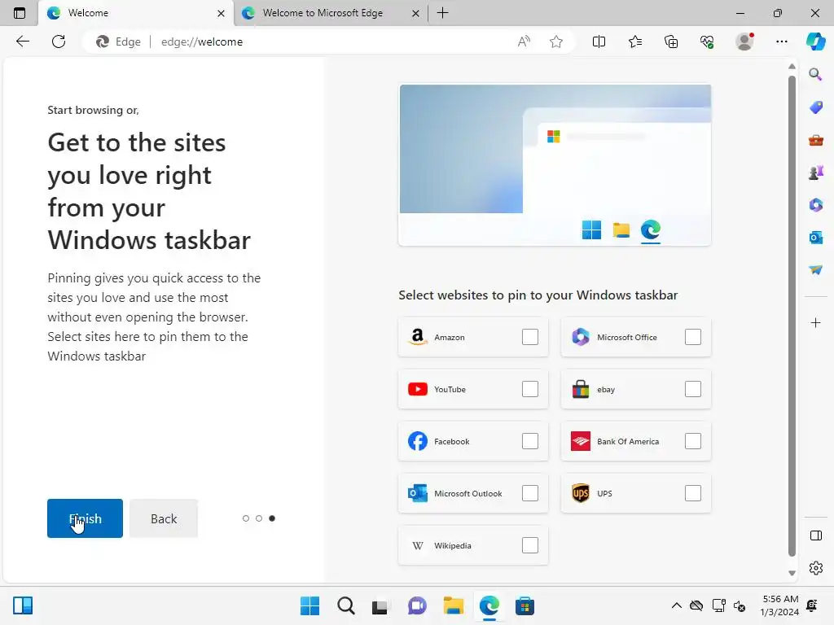Refresh the page with reload icon
The height and width of the screenshot is (625, 834).
tap(59, 42)
